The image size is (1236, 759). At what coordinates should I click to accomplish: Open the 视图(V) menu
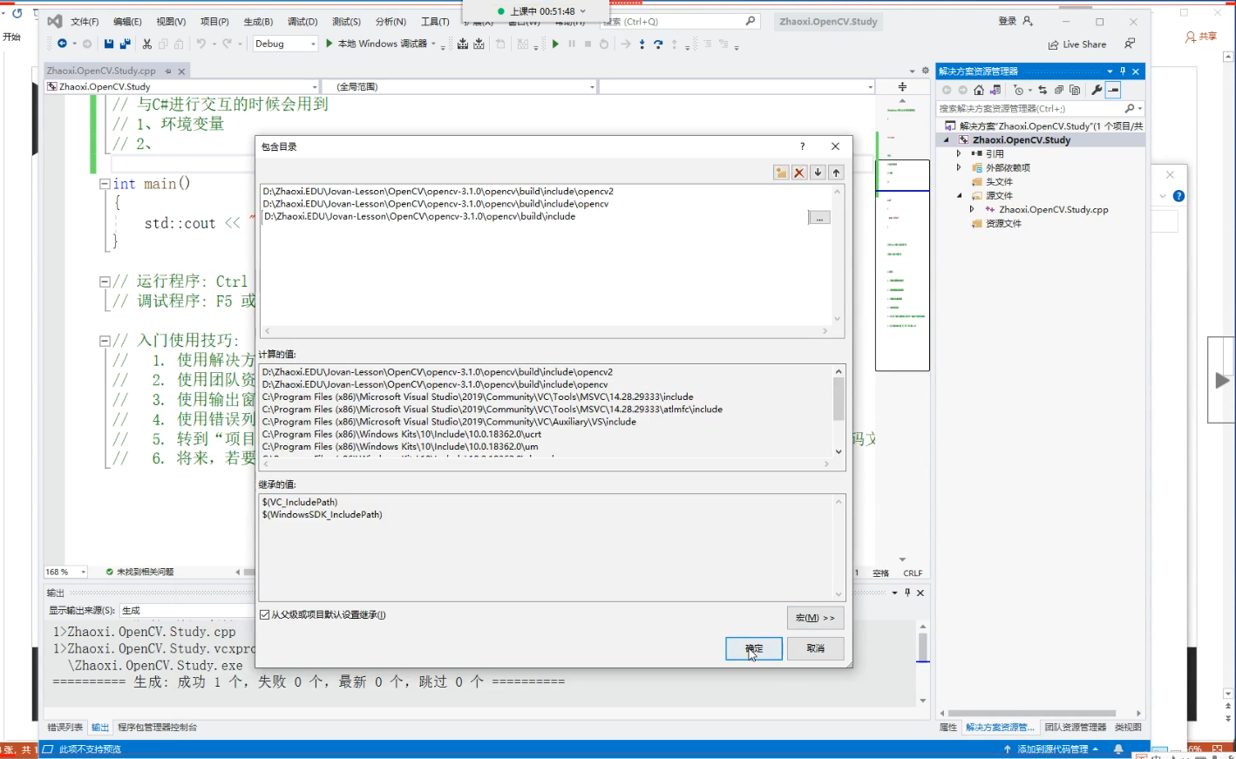[x=171, y=22]
